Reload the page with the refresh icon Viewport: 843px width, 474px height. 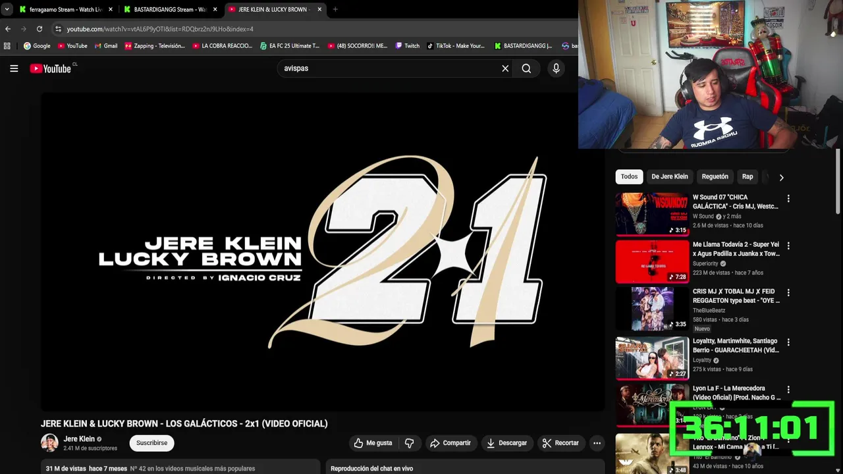(40, 29)
